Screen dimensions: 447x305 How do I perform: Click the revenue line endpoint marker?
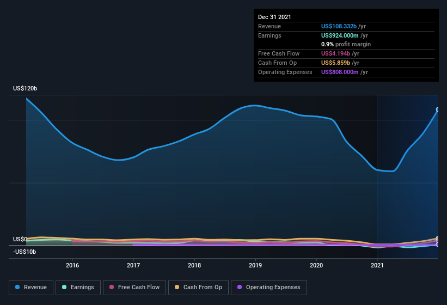click(x=438, y=109)
